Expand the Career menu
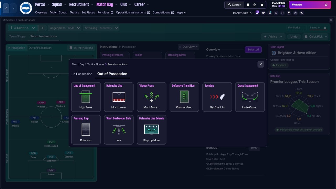336x189 pixels. [141, 4]
